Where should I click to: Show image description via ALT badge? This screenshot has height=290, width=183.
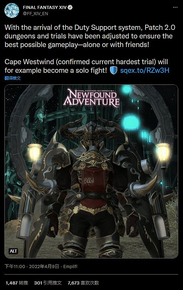pyautogui.click(x=13, y=251)
